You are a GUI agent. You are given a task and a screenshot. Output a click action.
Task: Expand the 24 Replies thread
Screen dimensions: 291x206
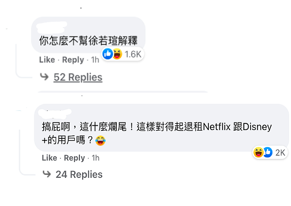pyautogui.click(x=79, y=174)
